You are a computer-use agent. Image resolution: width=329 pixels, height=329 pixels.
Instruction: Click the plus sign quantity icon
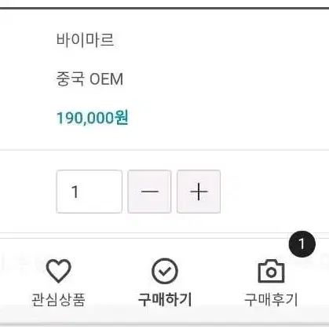[x=199, y=192]
